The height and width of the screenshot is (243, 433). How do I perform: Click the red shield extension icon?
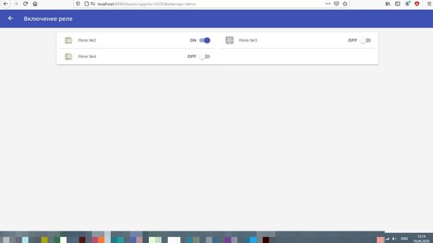[417, 4]
